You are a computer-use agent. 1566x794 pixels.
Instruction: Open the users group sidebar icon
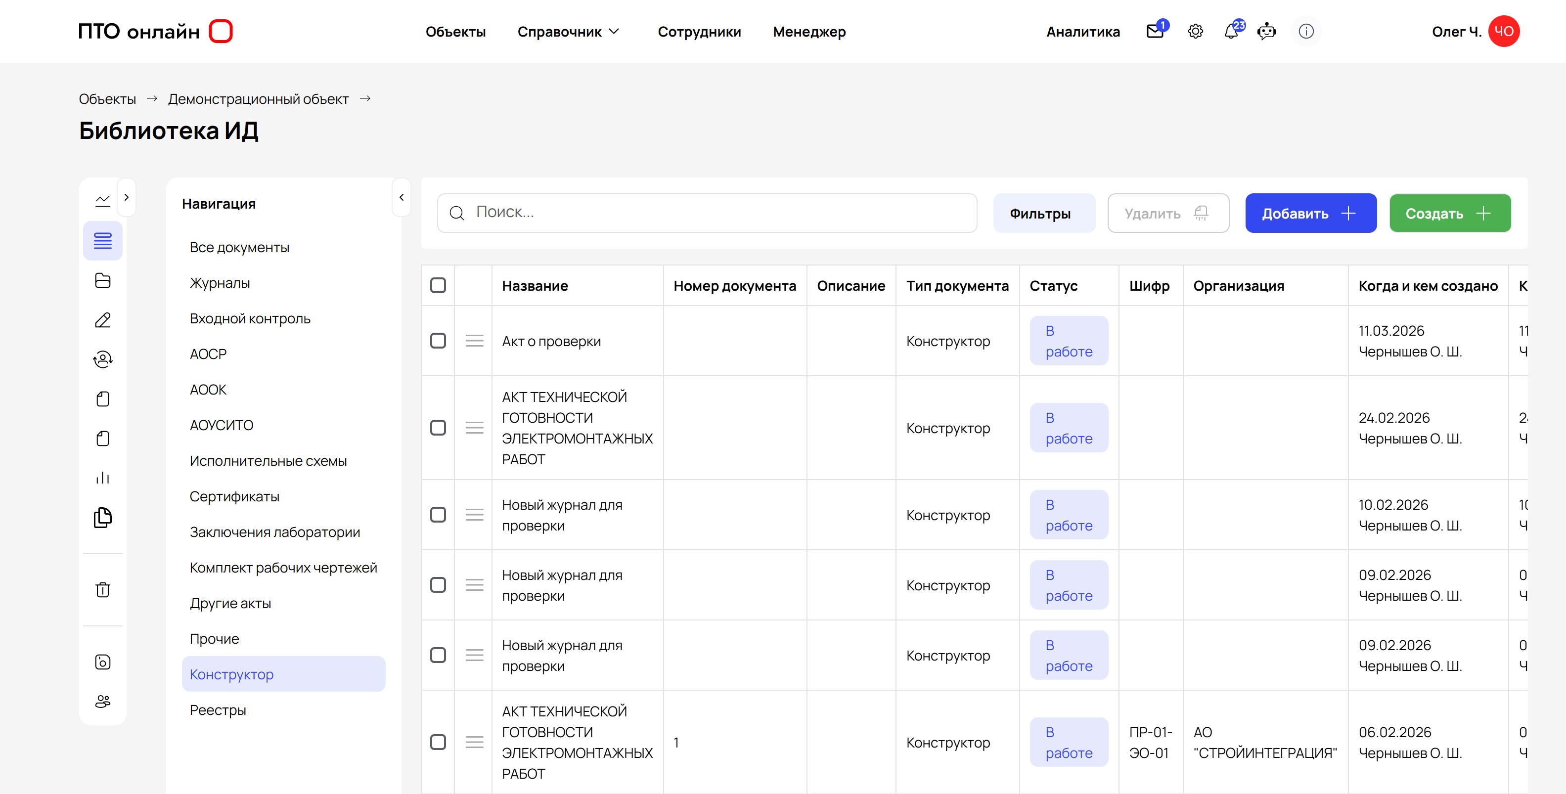(103, 701)
